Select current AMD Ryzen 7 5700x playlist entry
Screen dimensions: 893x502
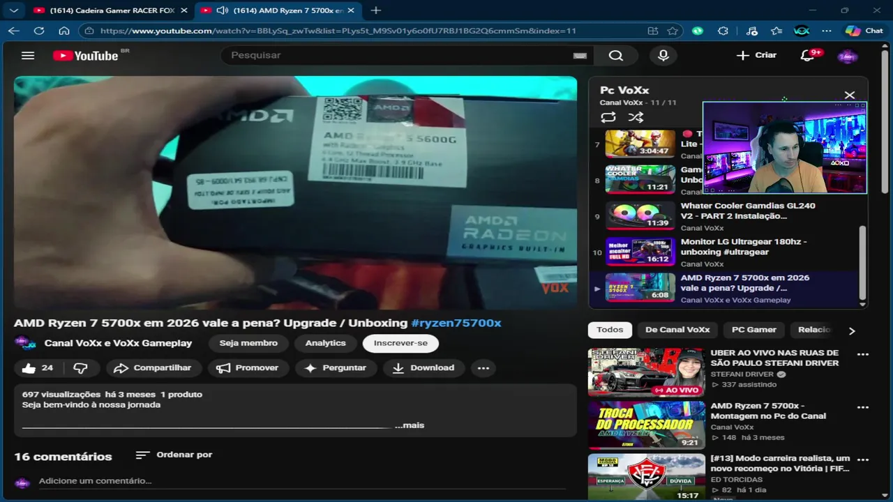tap(723, 288)
